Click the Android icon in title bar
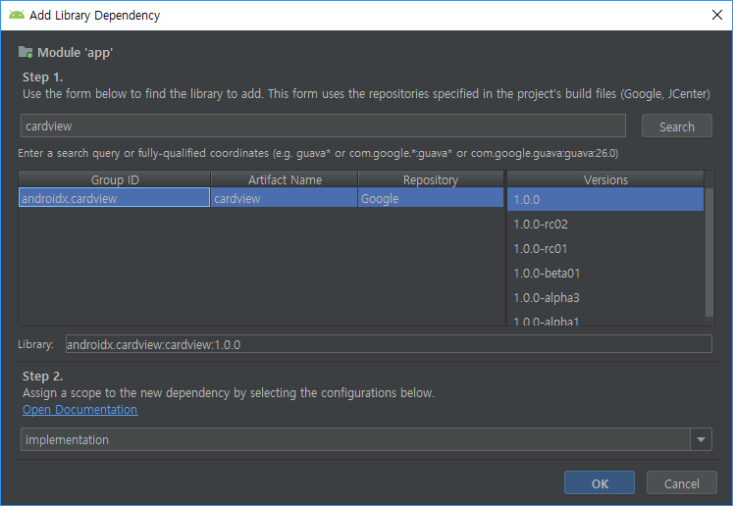This screenshot has width=733, height=506. pos(17,15)
